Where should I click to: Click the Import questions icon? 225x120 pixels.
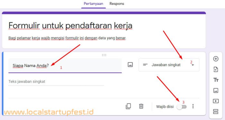(x=216, y=69)
